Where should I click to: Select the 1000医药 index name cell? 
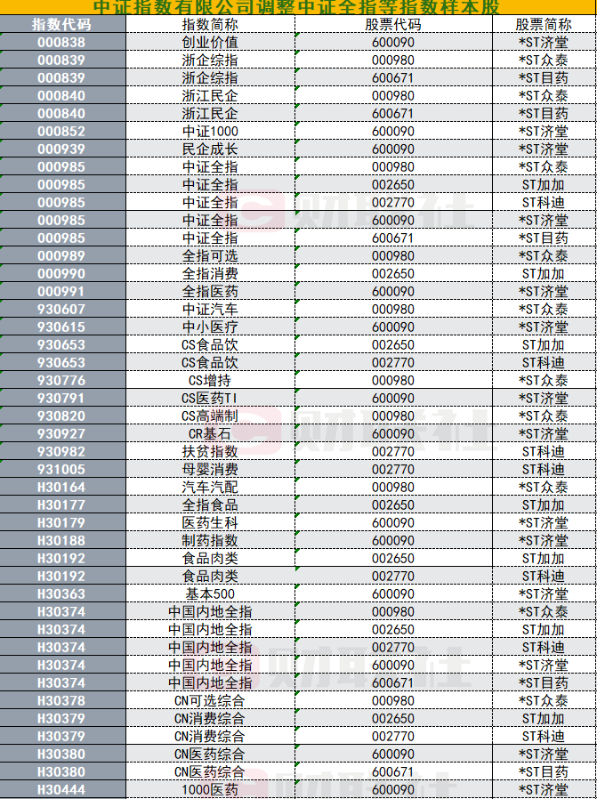point(210,790)
